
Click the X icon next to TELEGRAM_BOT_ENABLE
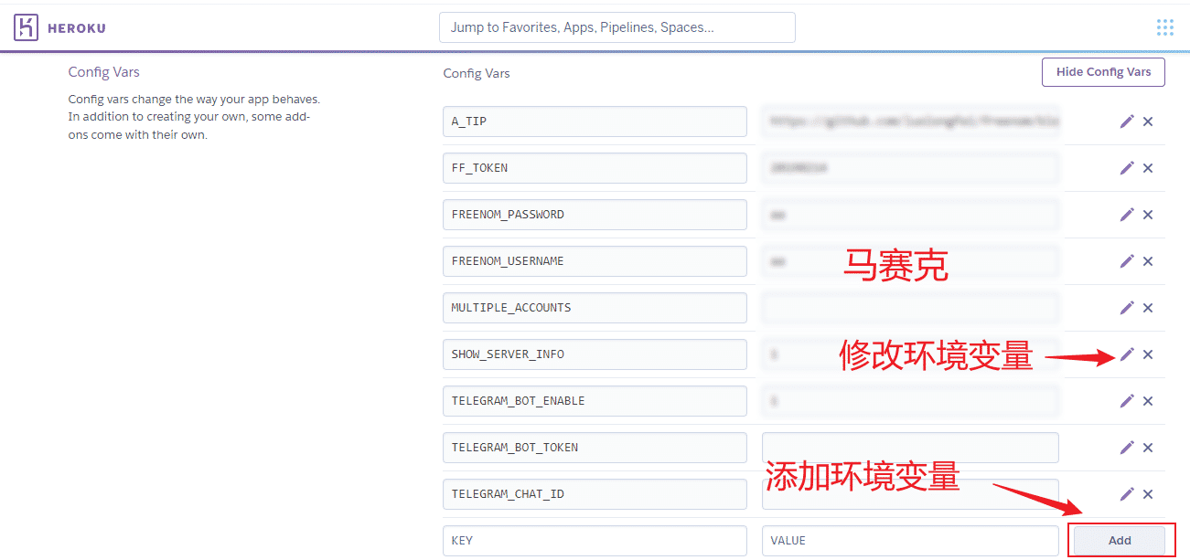pyautogui.click(x=1148, y=400)
